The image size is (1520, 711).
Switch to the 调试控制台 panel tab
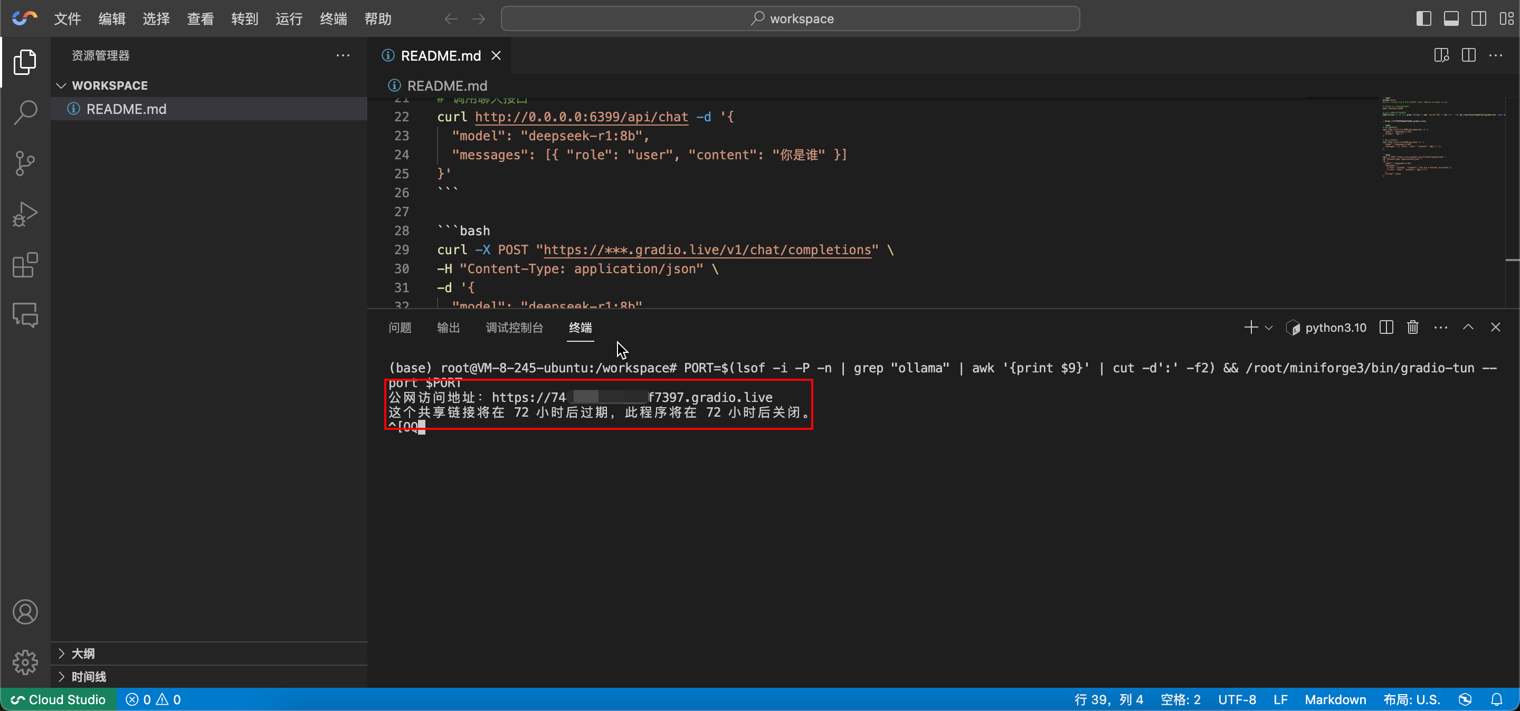pyautogui.click(x=514, y=327)
